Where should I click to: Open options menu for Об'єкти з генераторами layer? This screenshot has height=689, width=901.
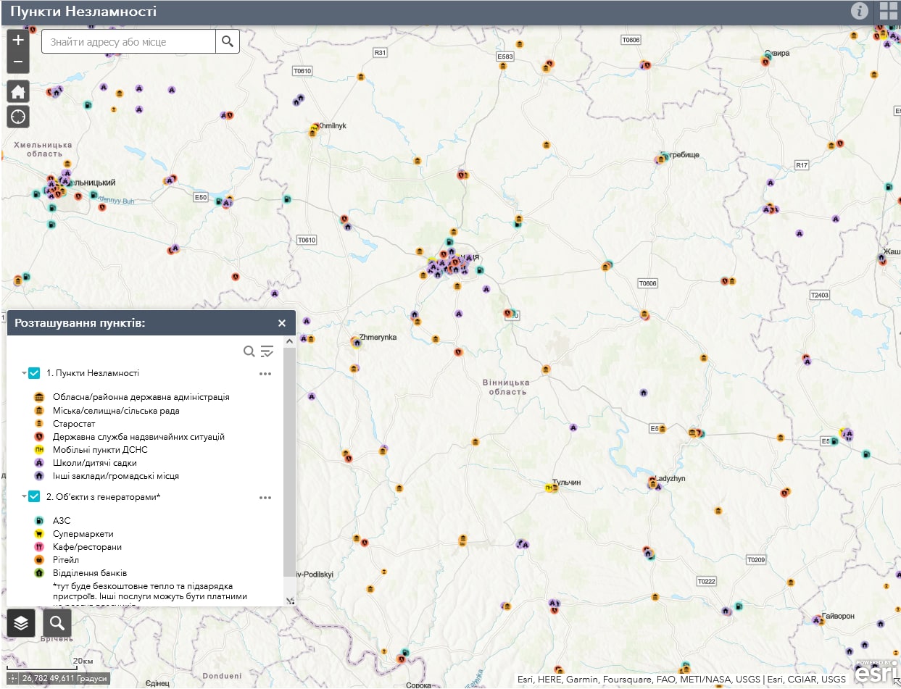[x=265, y=498]
